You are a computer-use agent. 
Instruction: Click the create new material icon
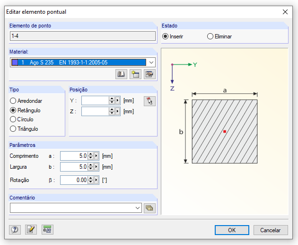[x=135, y=74]
